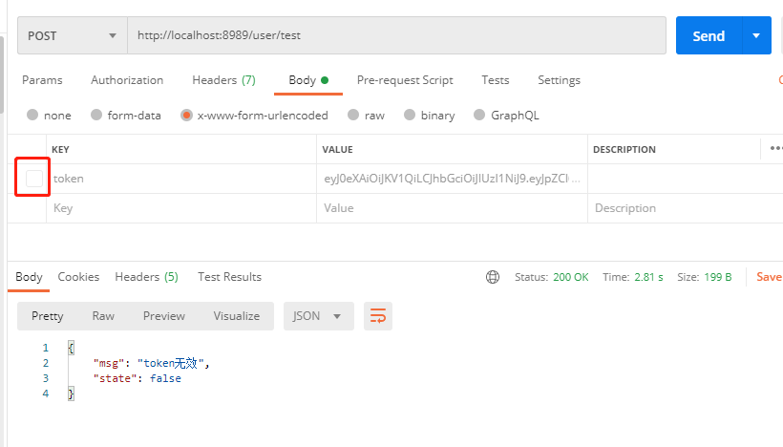The image size is (783, 447).
Task: Click the empty Key placeholder field
Action: (x=181, y=208)
